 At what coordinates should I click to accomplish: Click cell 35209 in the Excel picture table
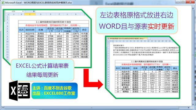pyautogui.click(x=76, y=54)
